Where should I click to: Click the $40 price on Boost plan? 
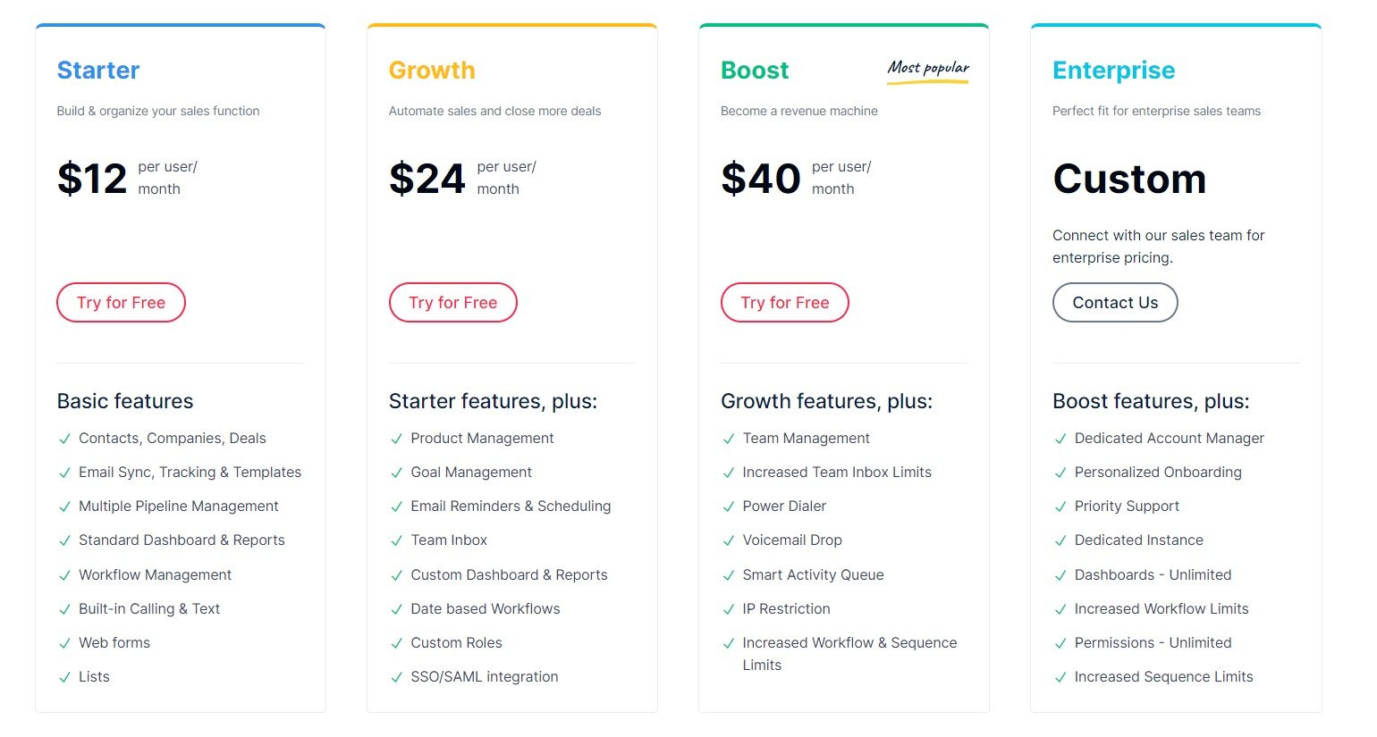click(x=761, y=179)
